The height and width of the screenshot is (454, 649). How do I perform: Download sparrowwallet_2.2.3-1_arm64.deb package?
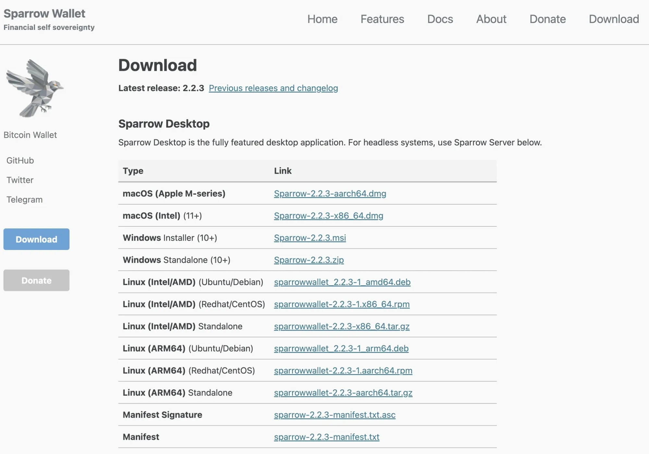[x=341, y=348]
